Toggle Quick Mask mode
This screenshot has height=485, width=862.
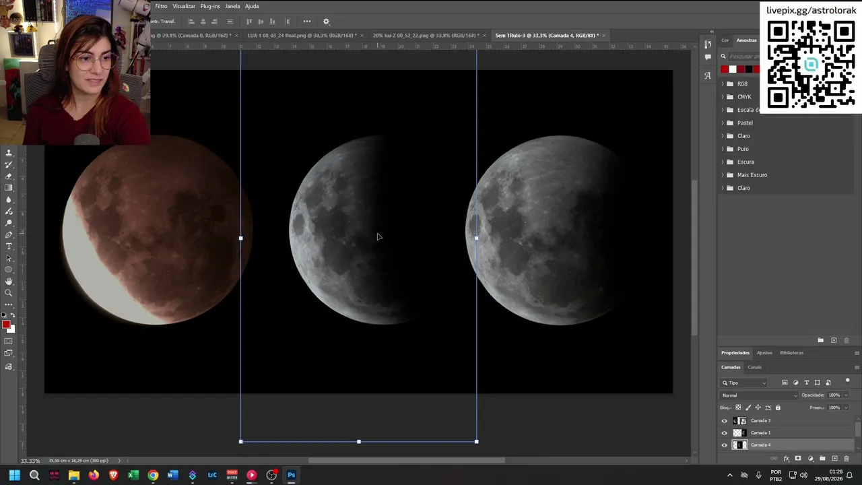pyautogui.click(x=9, y=342)
